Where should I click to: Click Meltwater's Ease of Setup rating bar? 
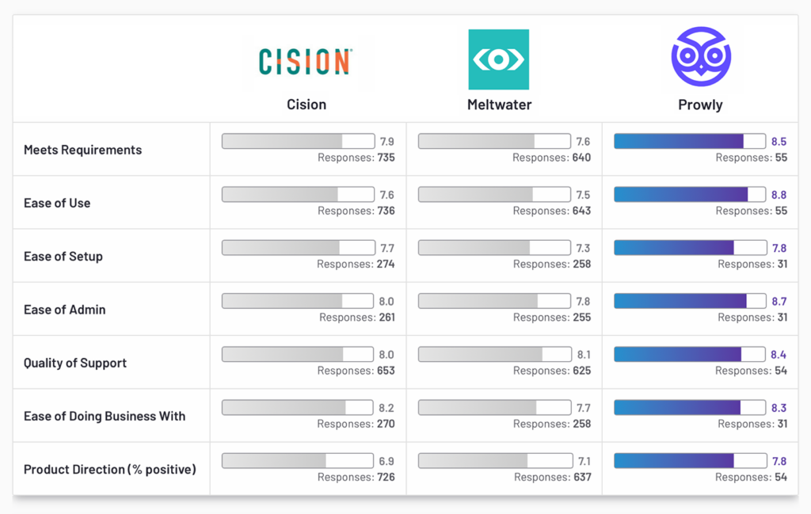[x=494, y=248]
